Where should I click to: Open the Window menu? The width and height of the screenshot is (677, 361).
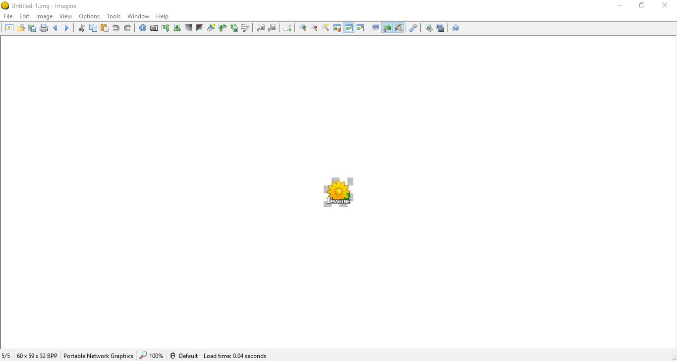[138, 16]
